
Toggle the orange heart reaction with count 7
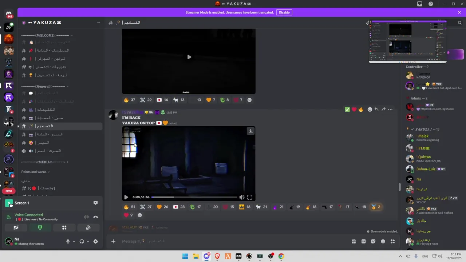(210, 100)
